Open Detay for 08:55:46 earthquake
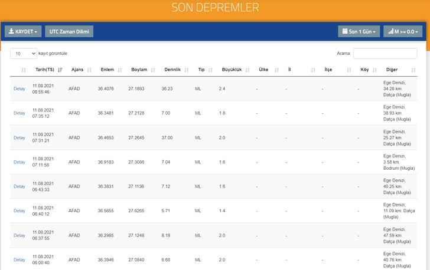Image resolution: width=430 pixels, height=270 pixels. click(x=19, y=88)
